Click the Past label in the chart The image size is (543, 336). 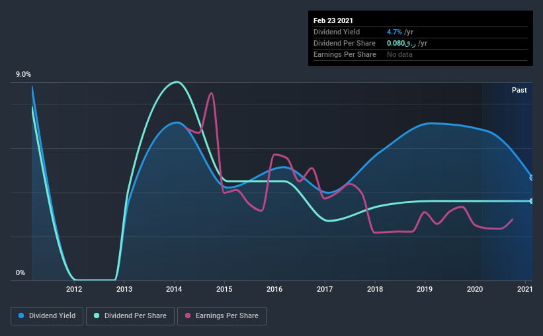coord(519,90)
